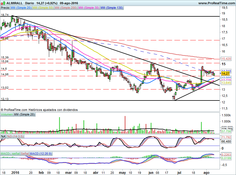This screenshot has width=236, height=175.
Task: Click the bold 15 price axis value
Action: click(224, 64)
